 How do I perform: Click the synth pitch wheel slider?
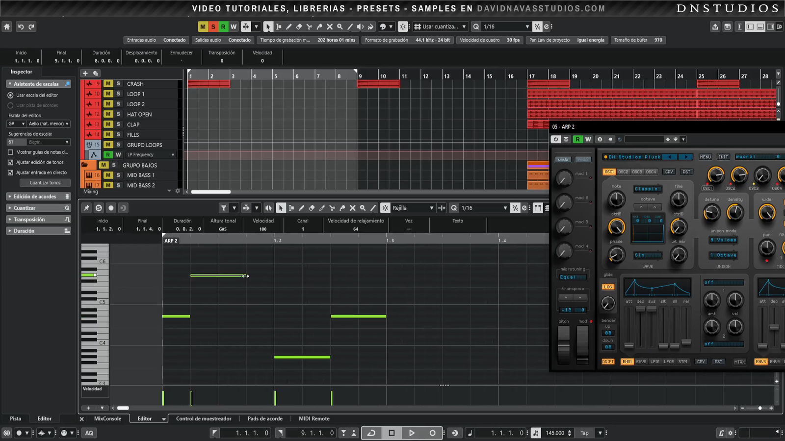pyautogui.click(x=564, y=344)
